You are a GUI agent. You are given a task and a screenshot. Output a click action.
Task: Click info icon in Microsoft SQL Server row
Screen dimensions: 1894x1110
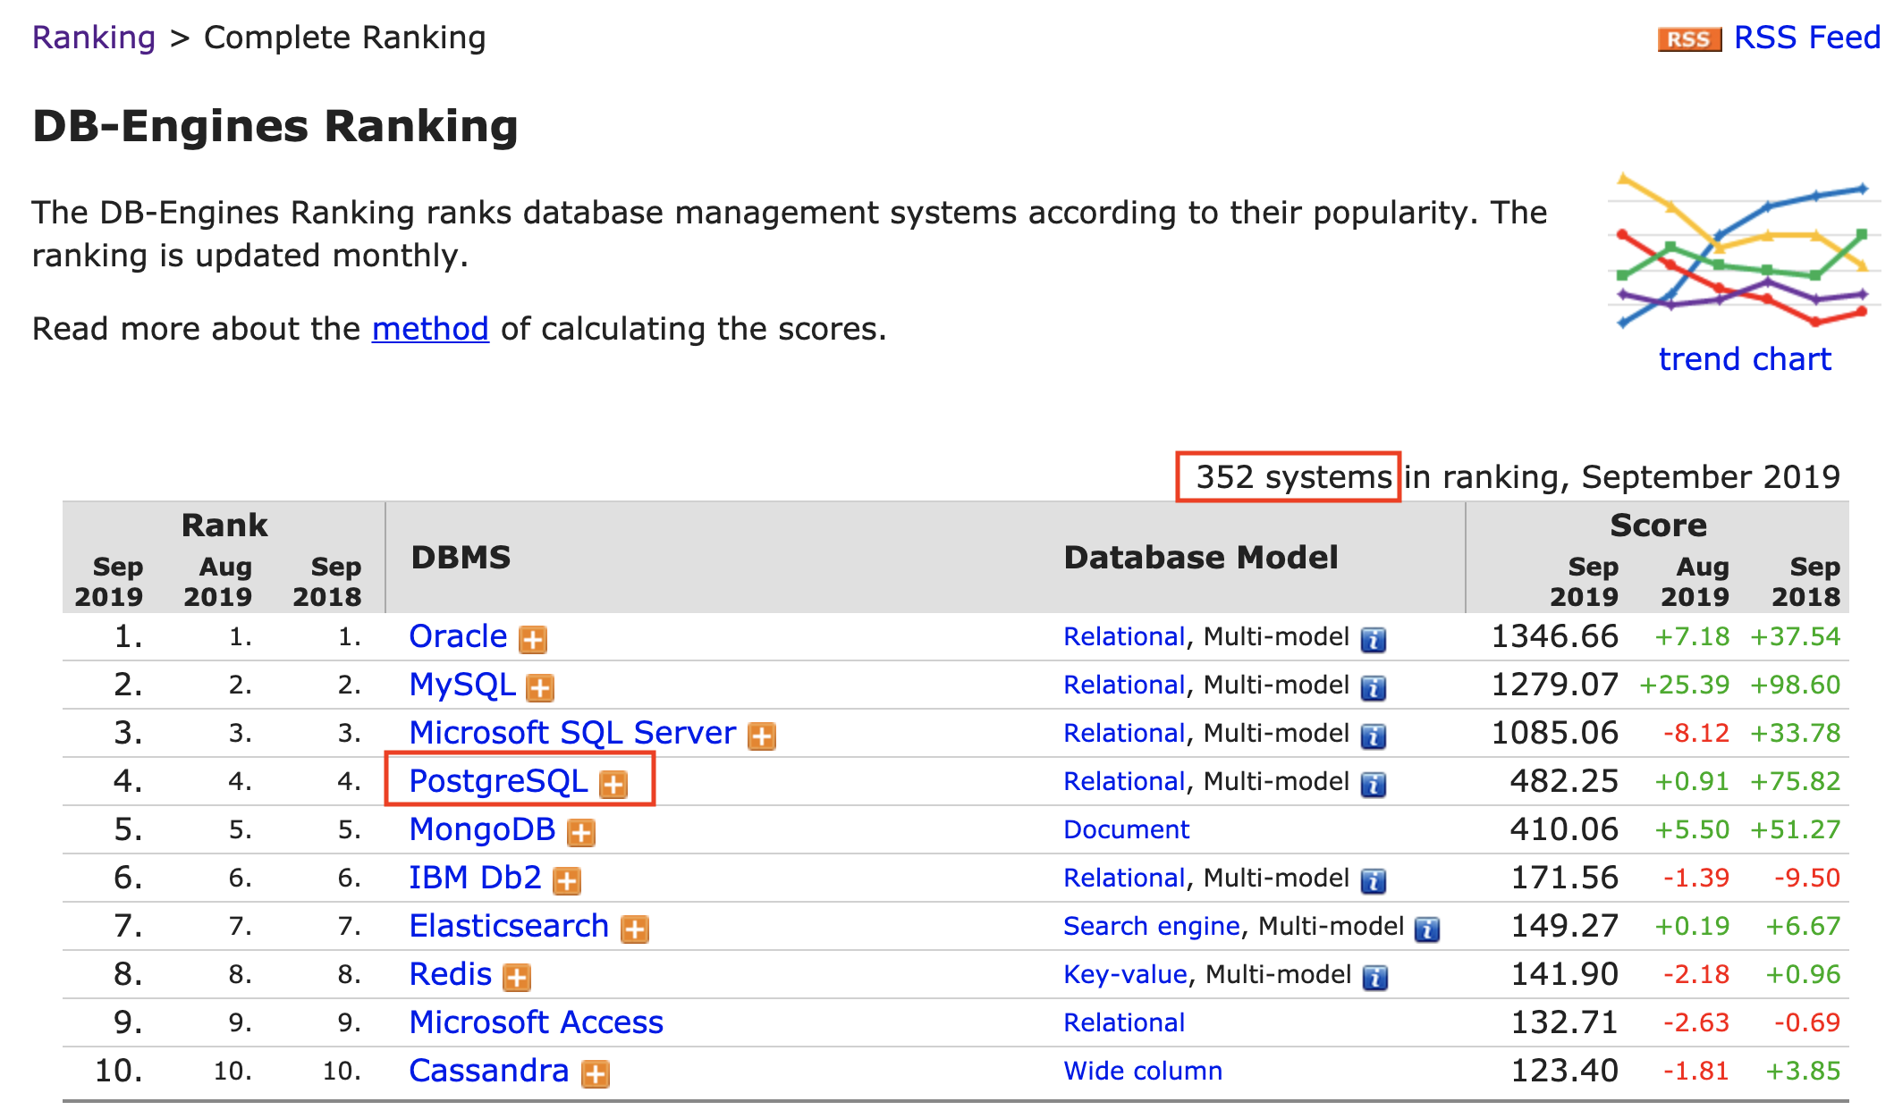point(1374,736)
